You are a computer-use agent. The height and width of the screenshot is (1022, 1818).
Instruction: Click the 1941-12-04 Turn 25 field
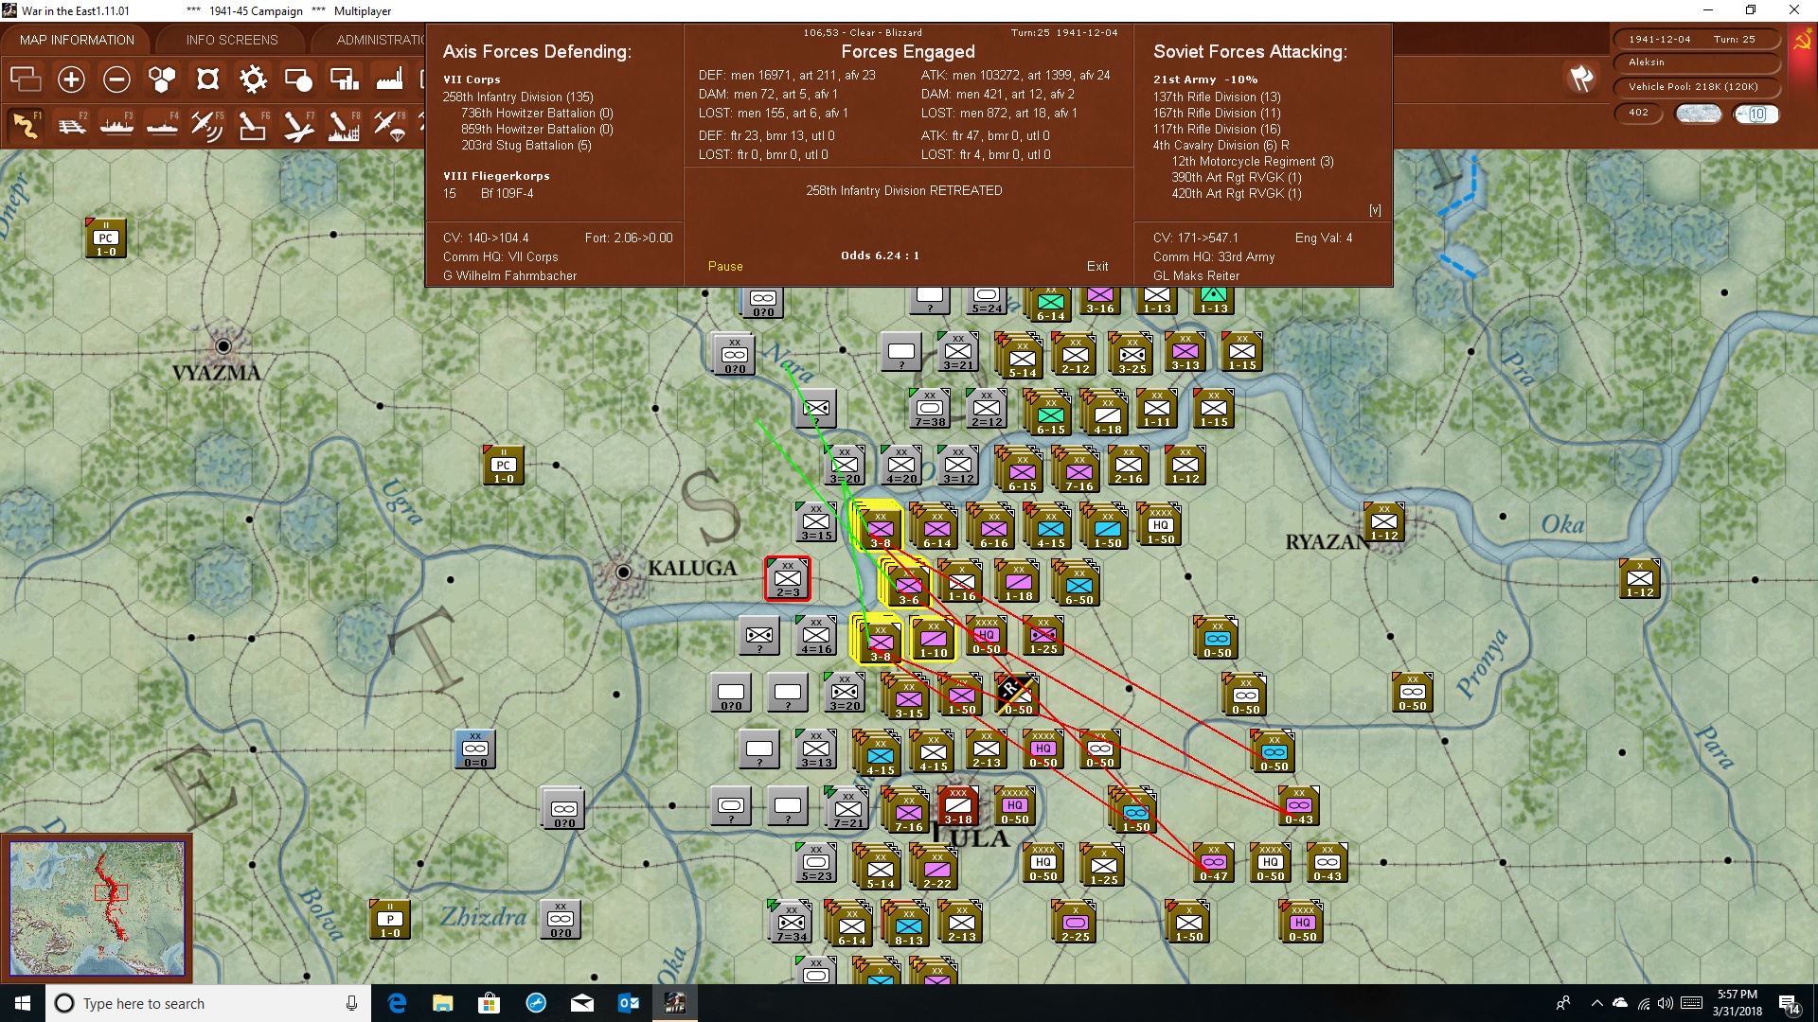(1696, 40)
